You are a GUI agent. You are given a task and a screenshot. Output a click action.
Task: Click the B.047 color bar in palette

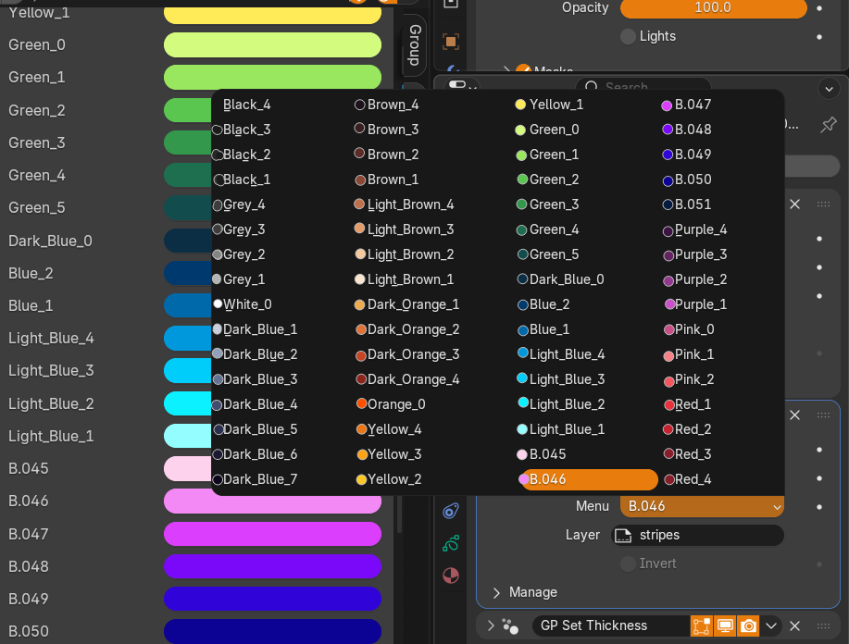click(x=272, y=534)
